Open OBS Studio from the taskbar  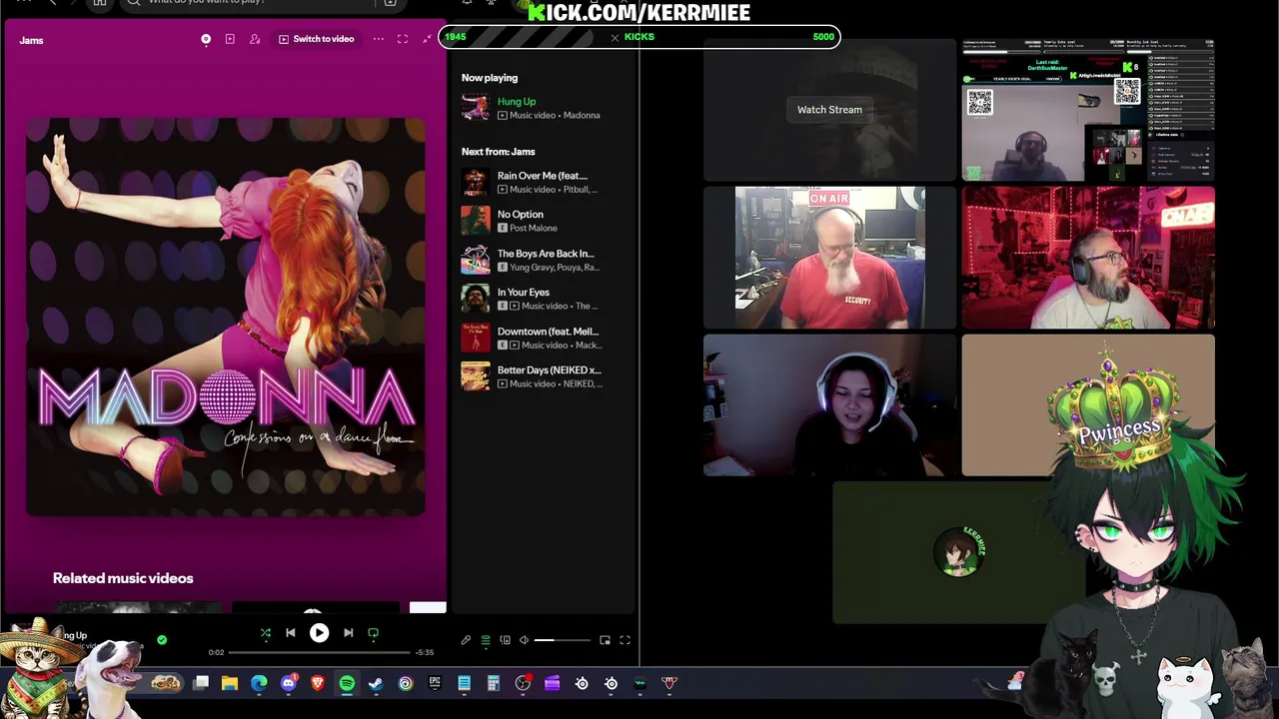tap(523, 683)
